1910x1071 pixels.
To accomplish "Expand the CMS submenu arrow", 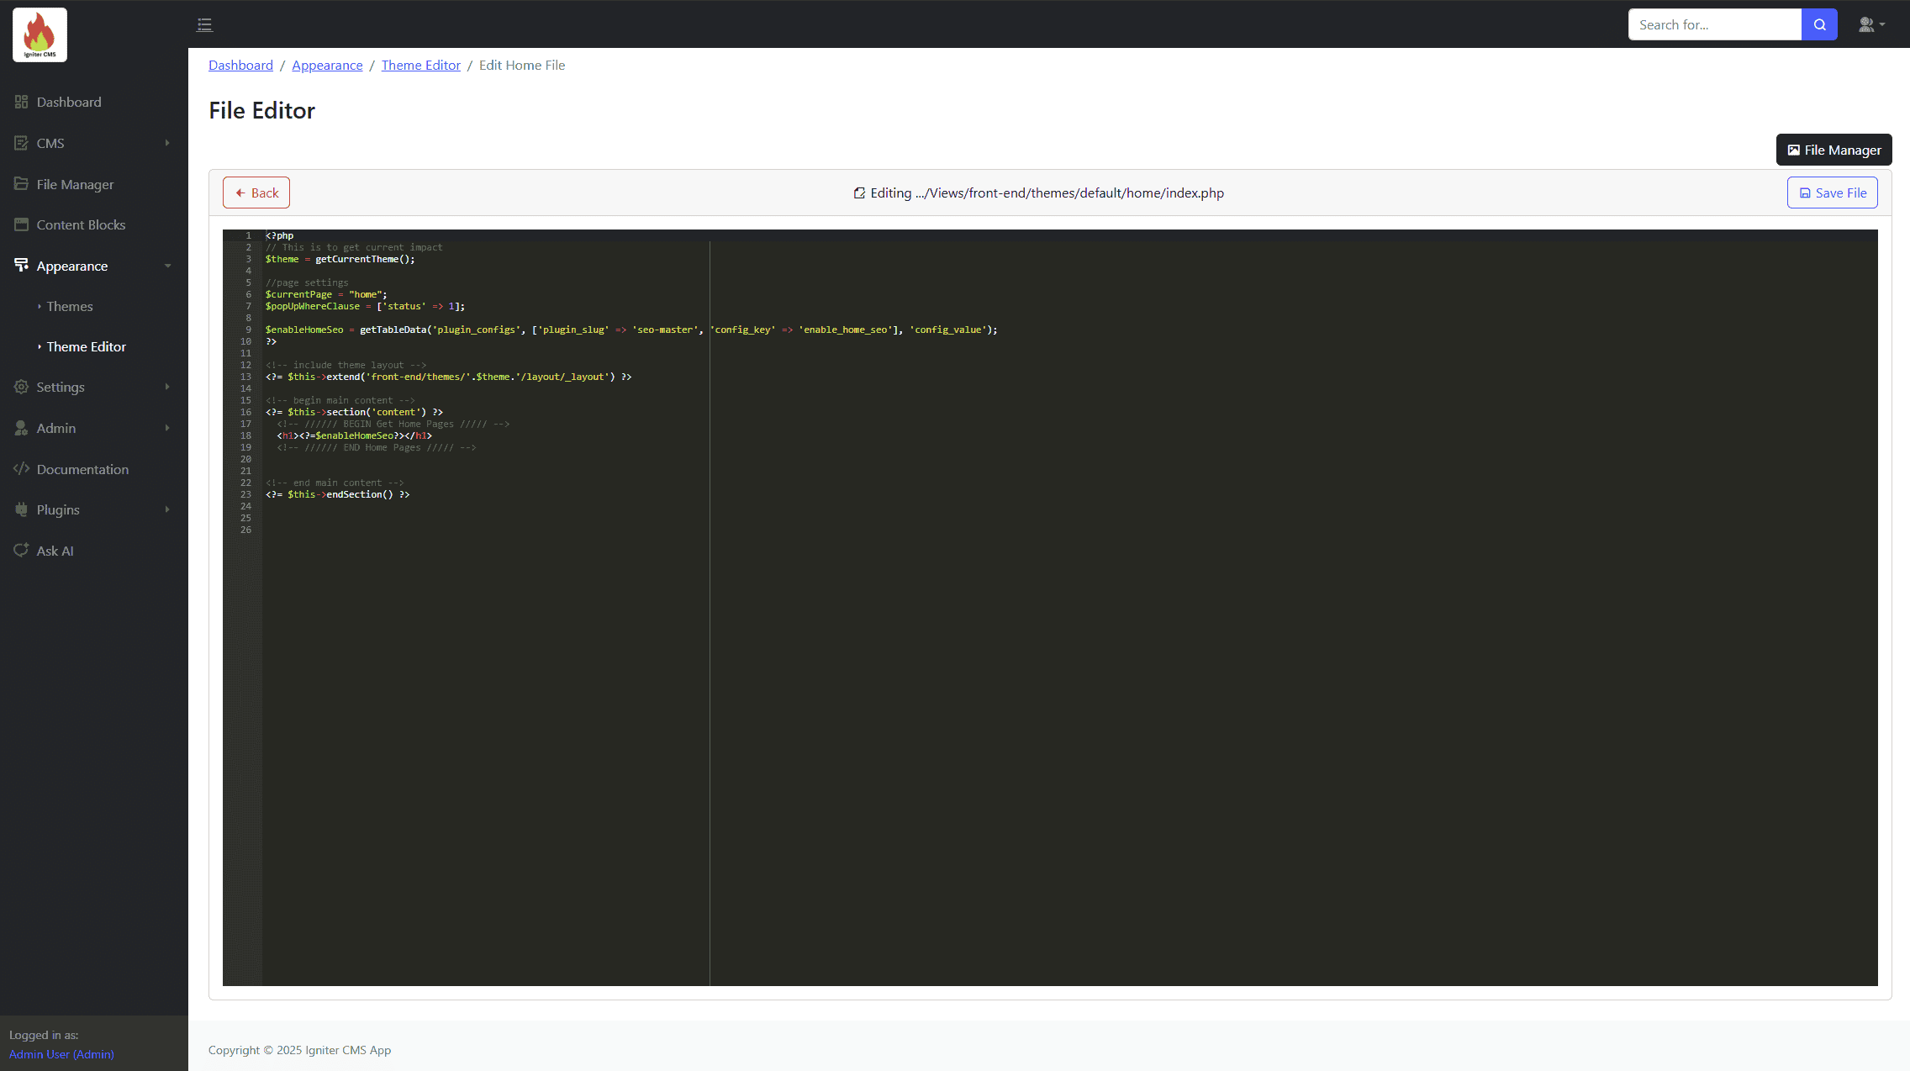I will 167,143.
